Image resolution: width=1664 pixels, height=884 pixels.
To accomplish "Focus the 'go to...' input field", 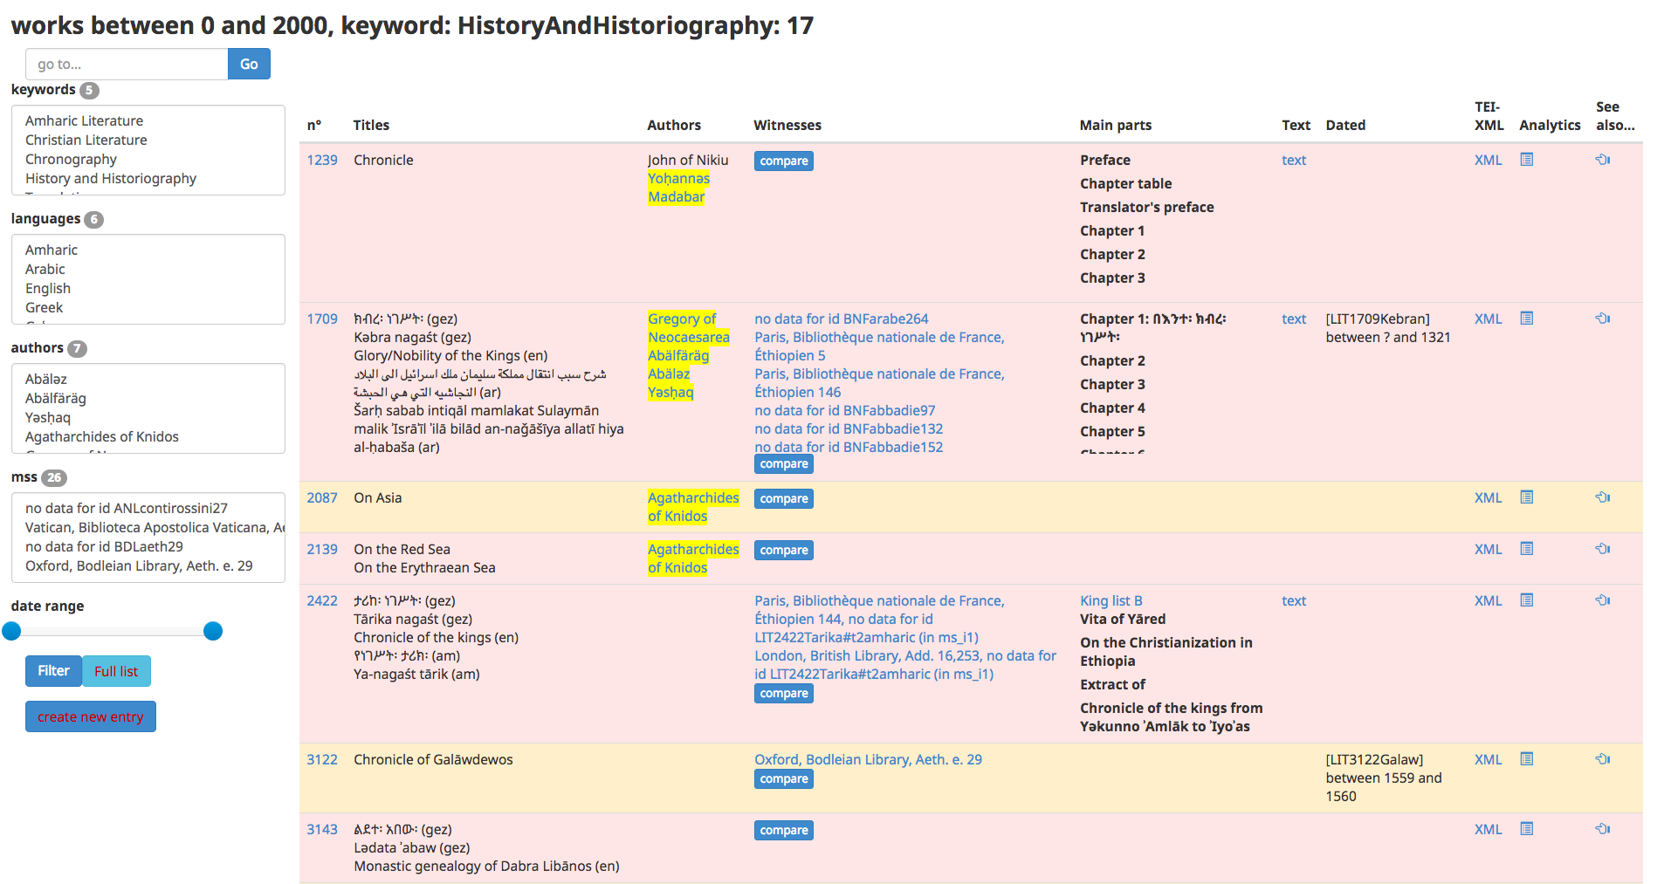I will coord(127,64).
